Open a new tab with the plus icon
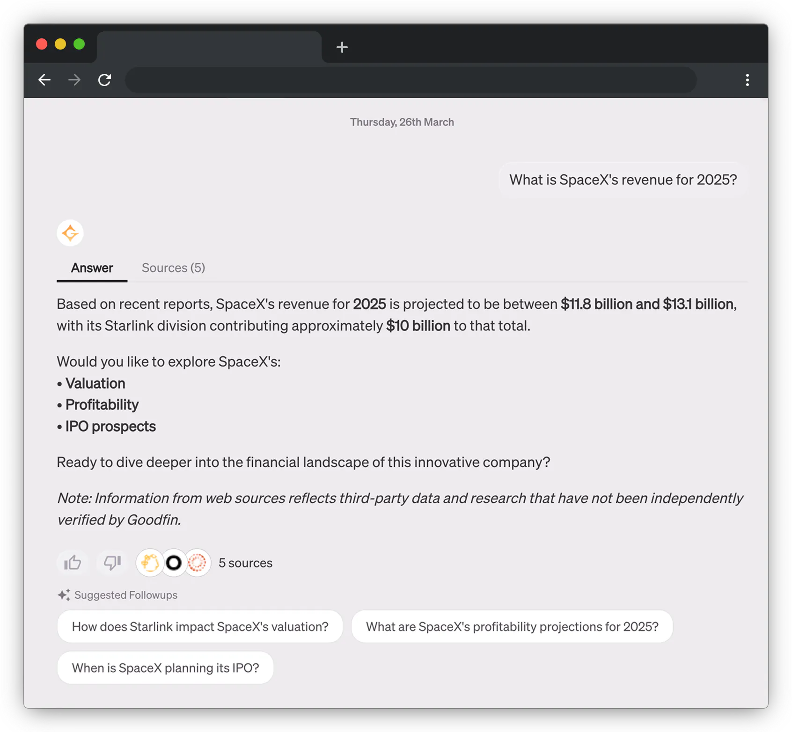792x732 pixels. (x=342, y=47)
